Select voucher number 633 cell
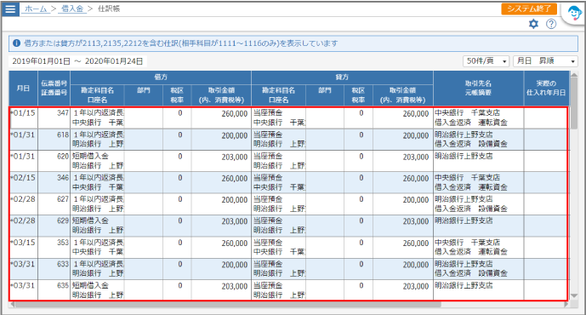Viewport: 586px width, 315px height. tap(54, 269)
